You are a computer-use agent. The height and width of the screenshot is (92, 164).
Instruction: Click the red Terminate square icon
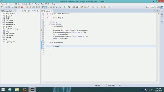click(22, 7)
